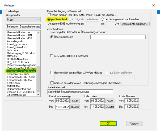This screenshot has height=133, width=160.
Task: Select Meldebogen_COVID.docx in template list
Action: tap(21, 53)
